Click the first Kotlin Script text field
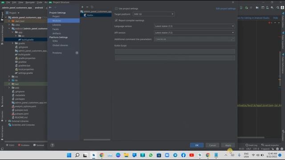Viewport: 285px width, 160px height. pyautogui.click(x=175, y=52)
